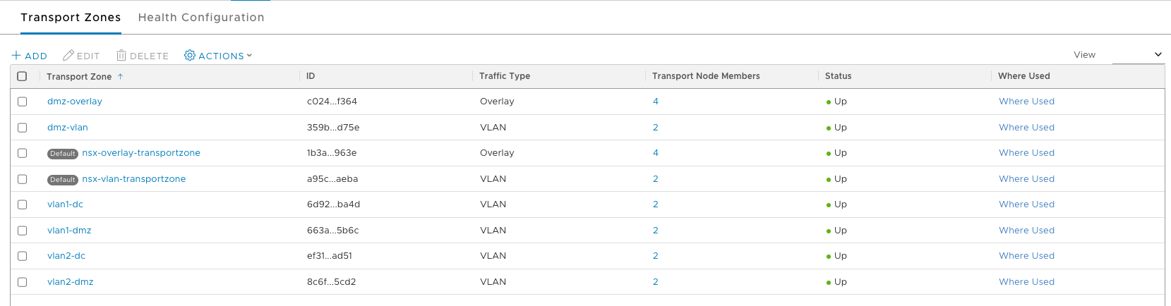Select the Transport Zones tab
Viewport: 1171px width, 306px height.
(71, 18)
